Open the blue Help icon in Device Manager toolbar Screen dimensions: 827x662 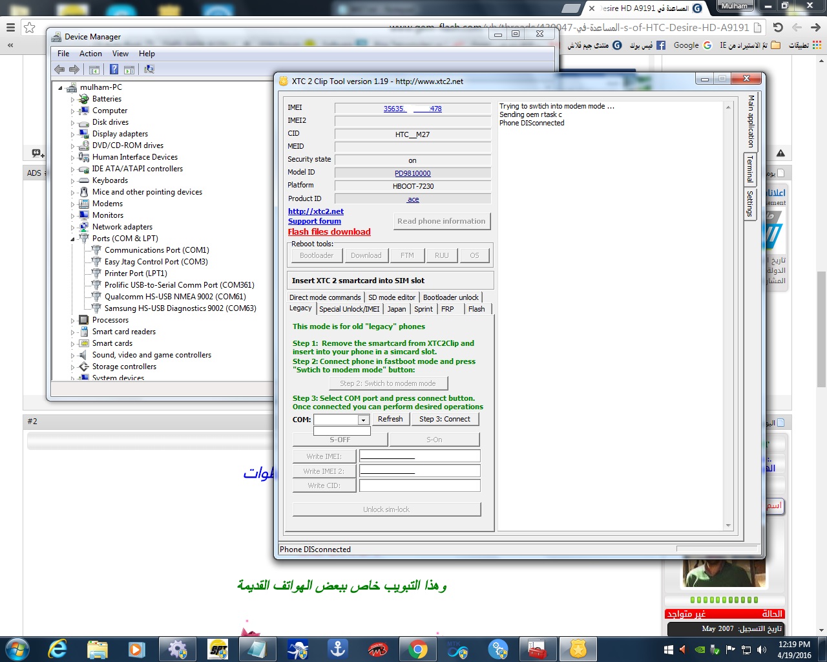click(114, 69)
